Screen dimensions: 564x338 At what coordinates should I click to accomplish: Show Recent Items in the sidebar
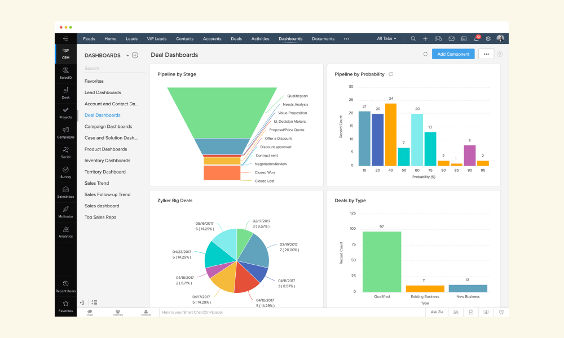tap(65, 287)
